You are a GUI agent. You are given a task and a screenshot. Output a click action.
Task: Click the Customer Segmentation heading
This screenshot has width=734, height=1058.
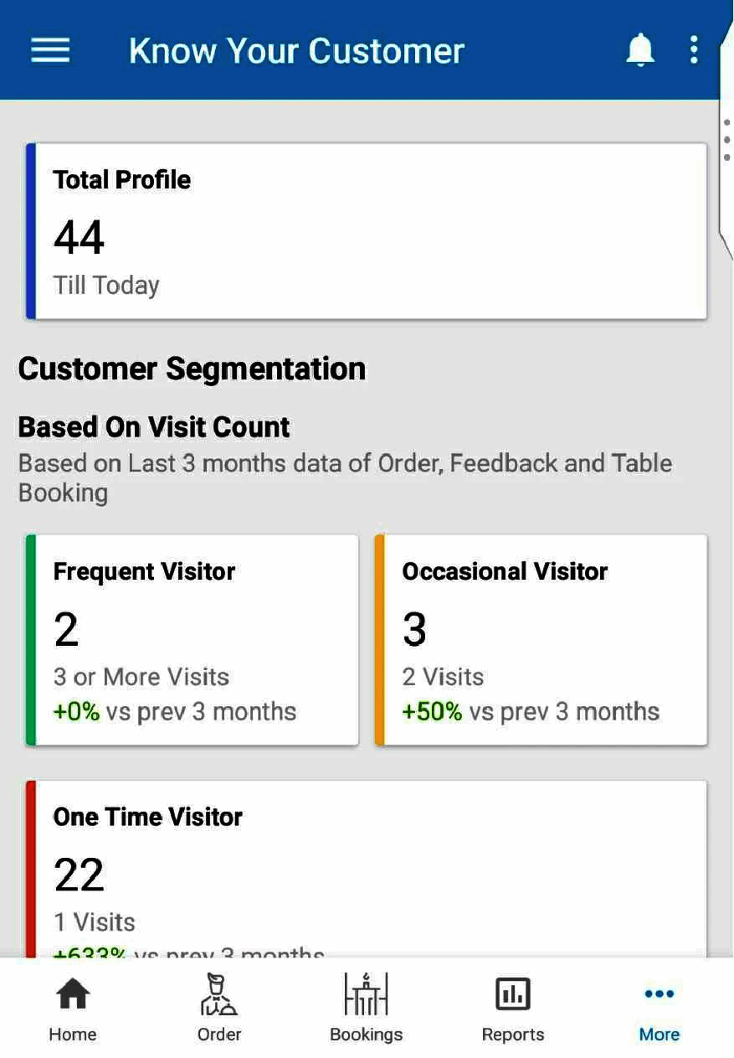(192, 369)
